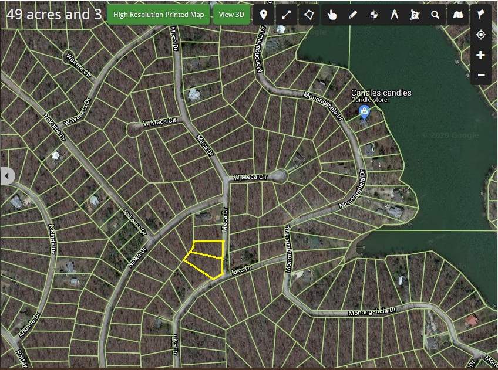The height and width of the screenshot is (370, 498).
Task: Select the place marker pin tool
Action: [x=264, y=15]
